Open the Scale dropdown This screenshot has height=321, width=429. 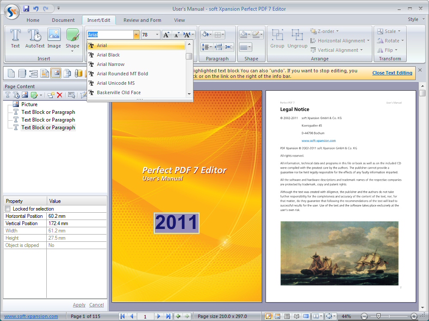pyautogui.click(x=389, y=31)
